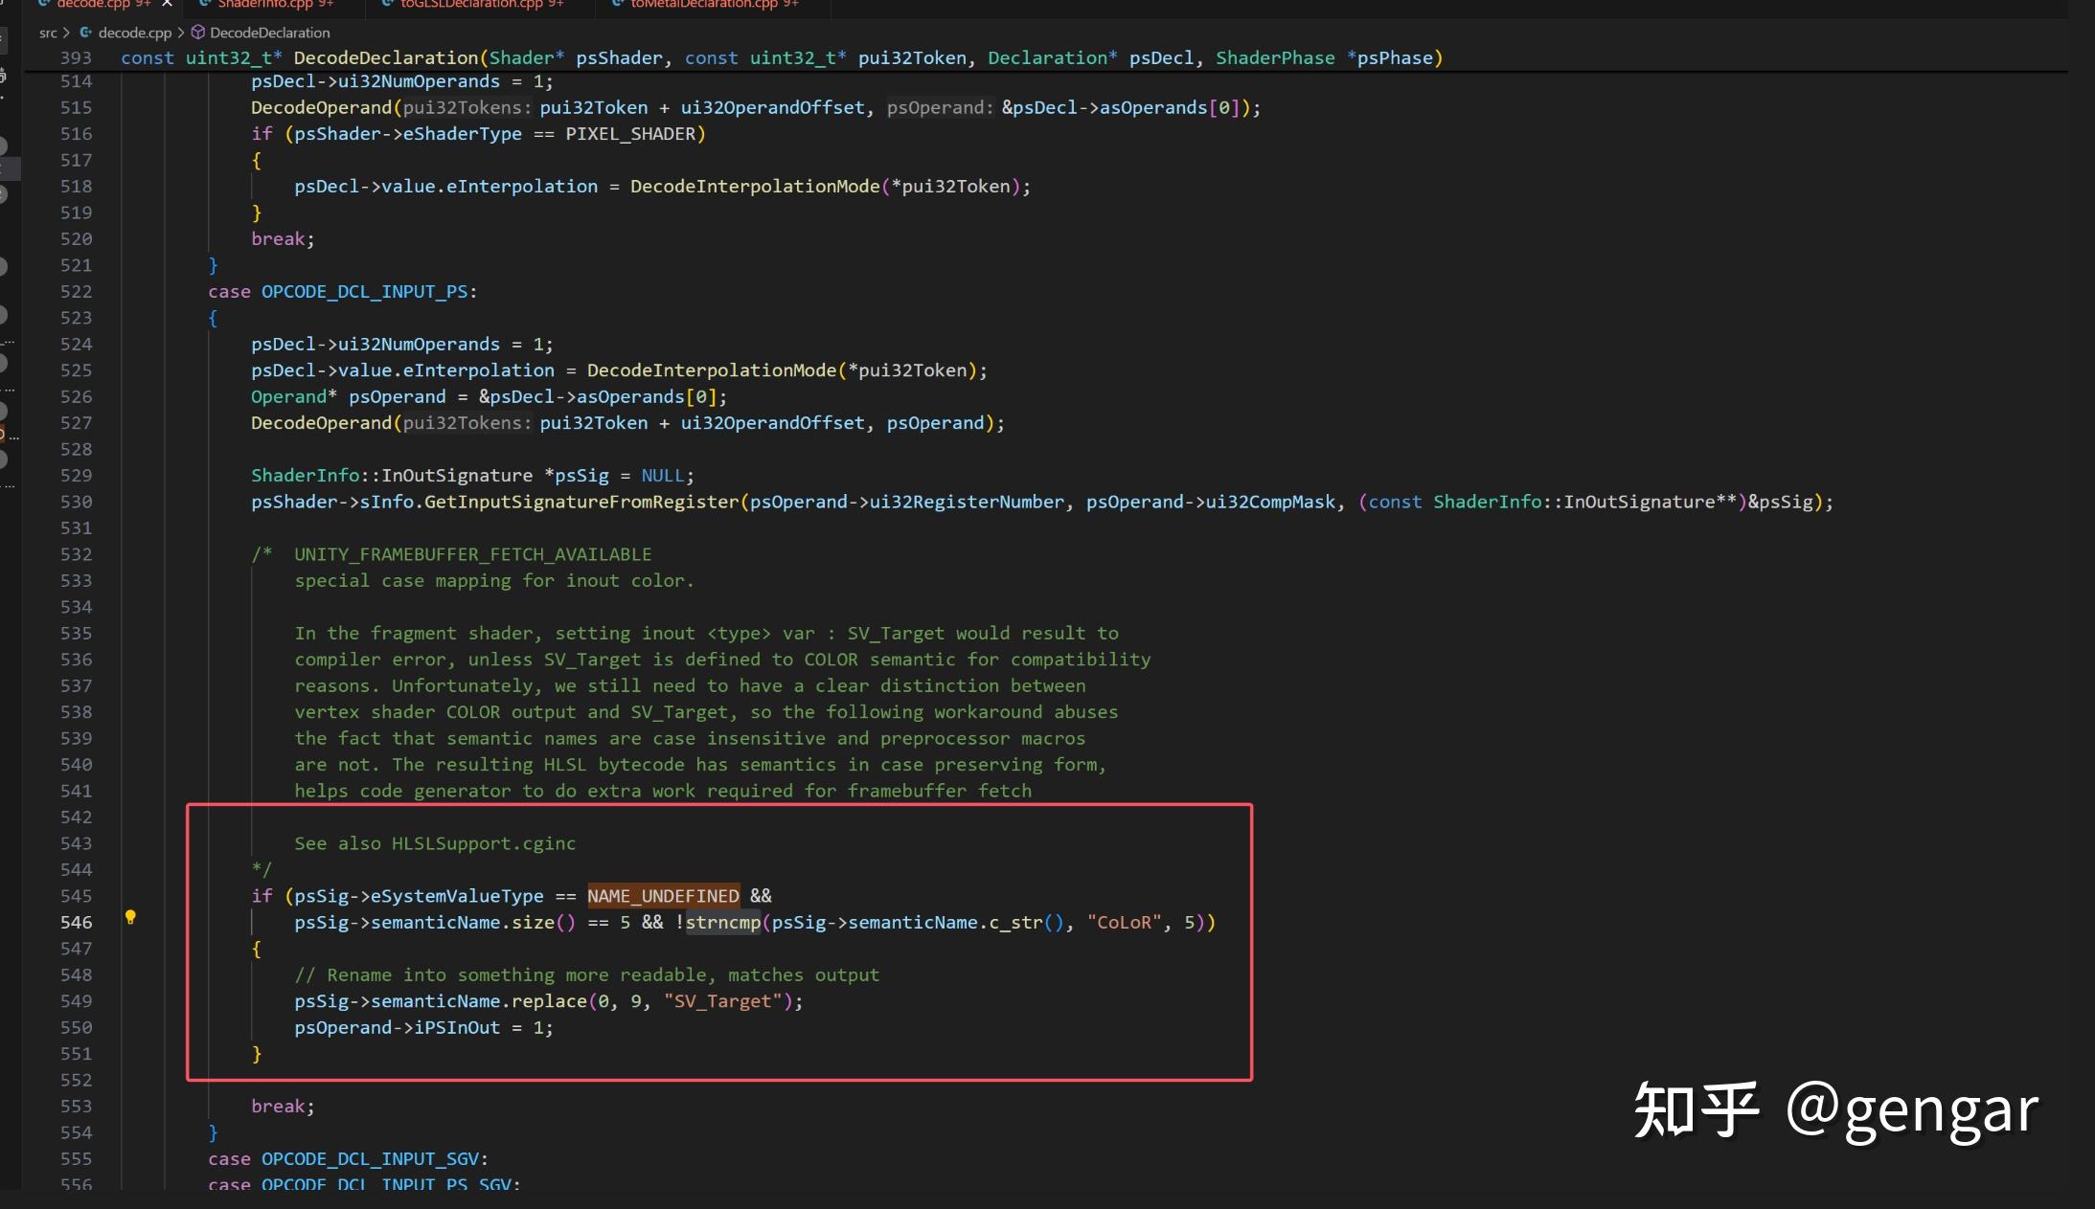This screenshot has height=1209, width=2095.
Task: Open the src breadcrumb dropdown
Action: 47,32
